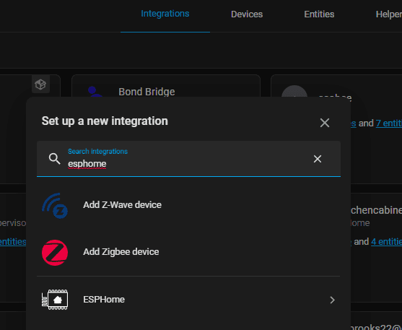The width and height of the screenshot is (402, 330).
Task: Click the cube package icon on card
Action: click(40, 84)
